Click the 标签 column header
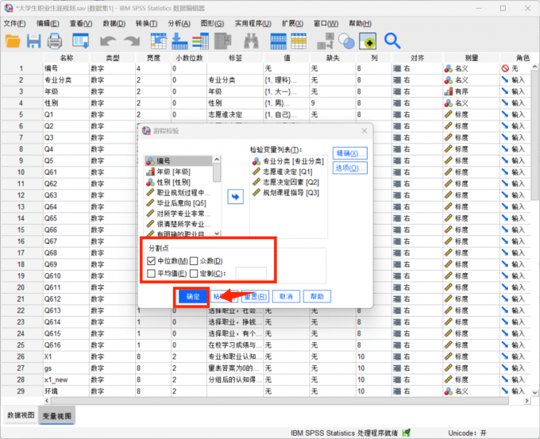 click(x=235, y=58)
